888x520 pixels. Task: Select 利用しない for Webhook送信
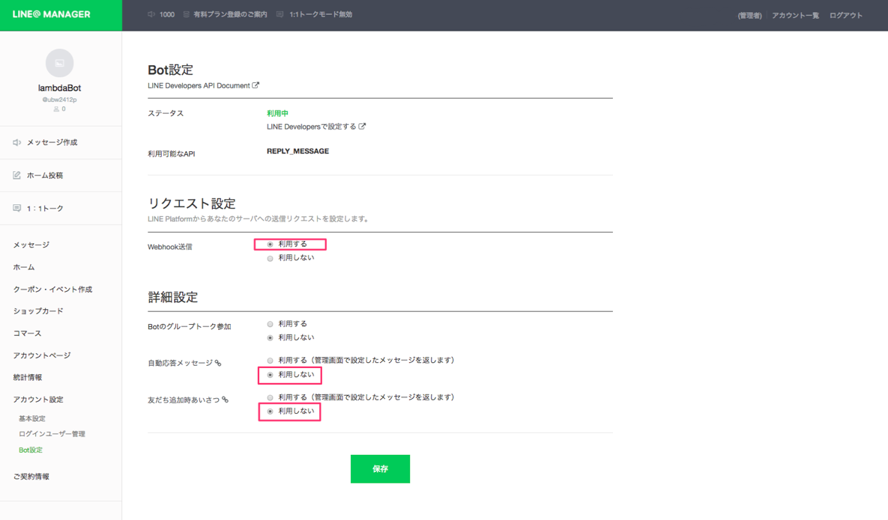click(x=270, y=258)
